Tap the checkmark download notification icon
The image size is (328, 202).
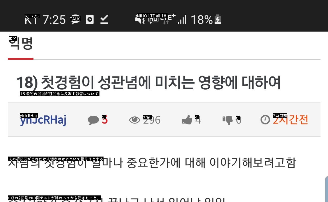[104, 20]
